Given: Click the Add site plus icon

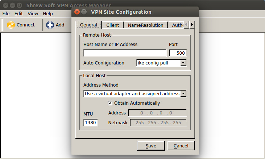Looking at the screenshot, I should [50, 25].
